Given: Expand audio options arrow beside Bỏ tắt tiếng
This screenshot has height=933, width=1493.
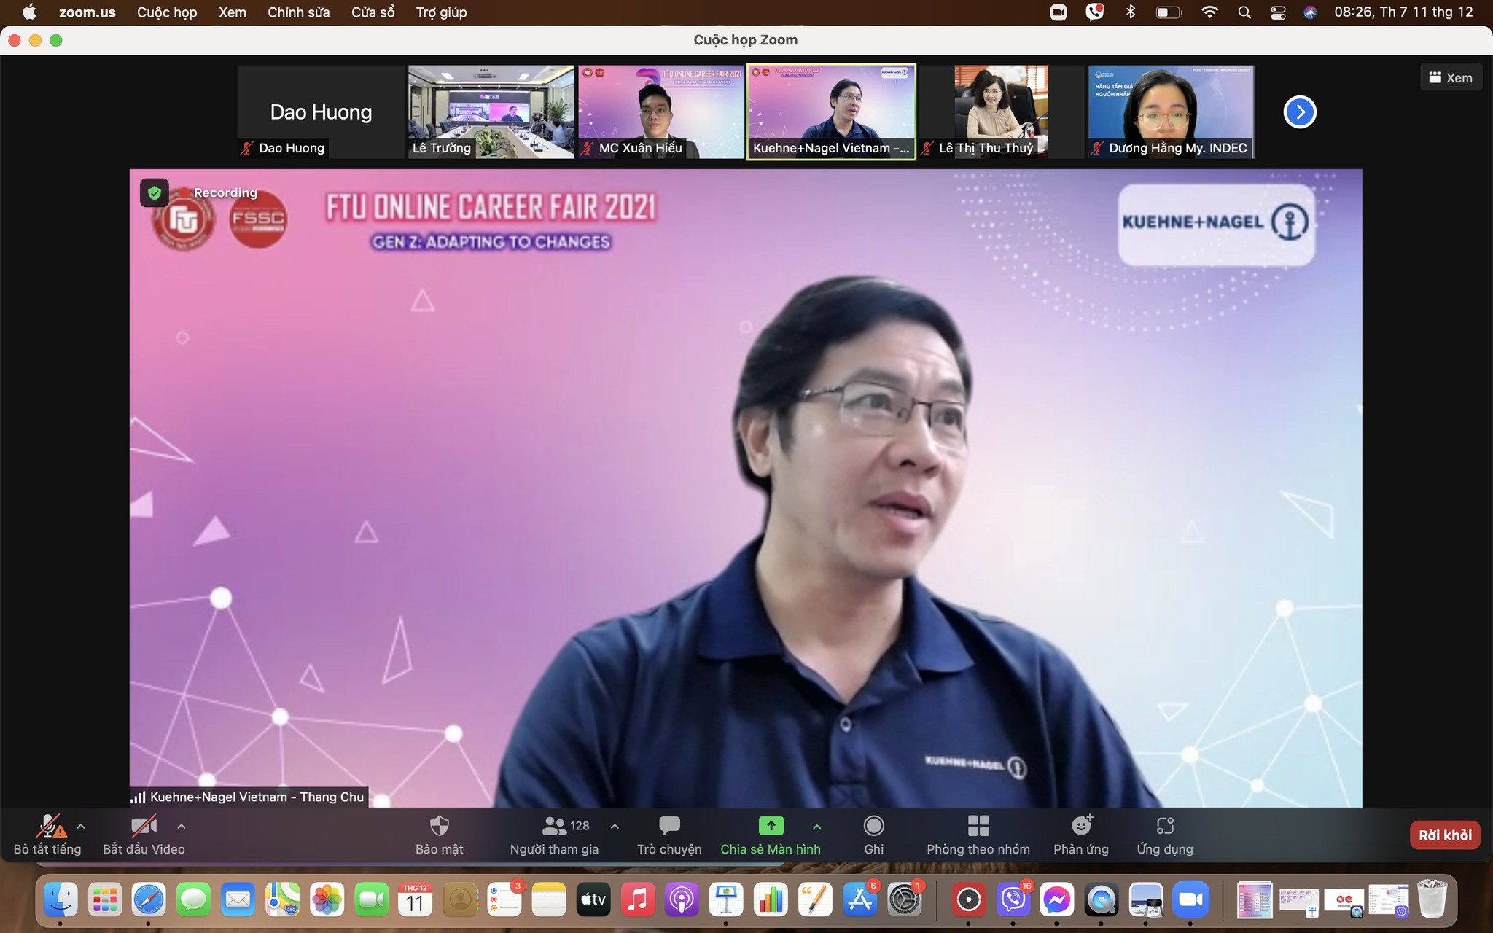Looking at the screenshot, I should (81, 827).
